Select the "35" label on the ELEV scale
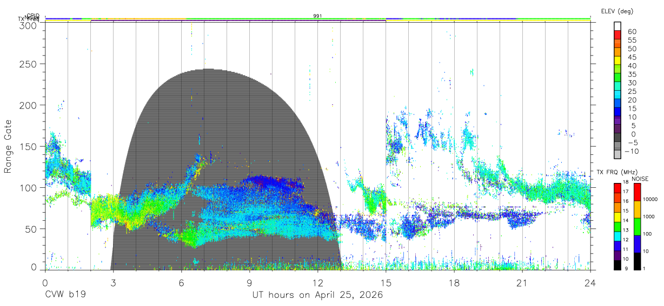664x306 pixels. point(632,74)
